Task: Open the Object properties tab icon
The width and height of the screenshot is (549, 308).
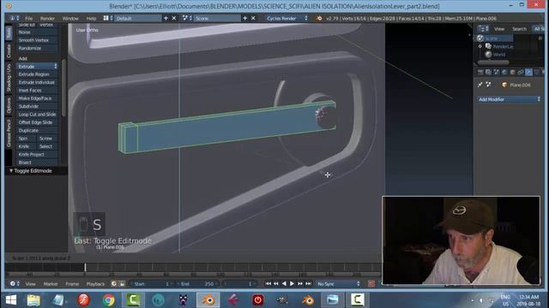Action: click(x=513, y=72)
